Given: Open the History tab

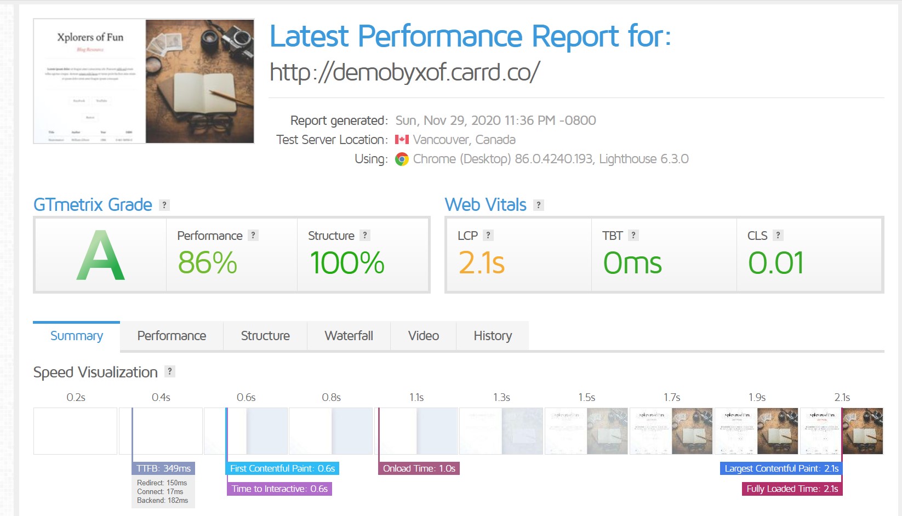Looking at the screenshot, I should (493, 336).
